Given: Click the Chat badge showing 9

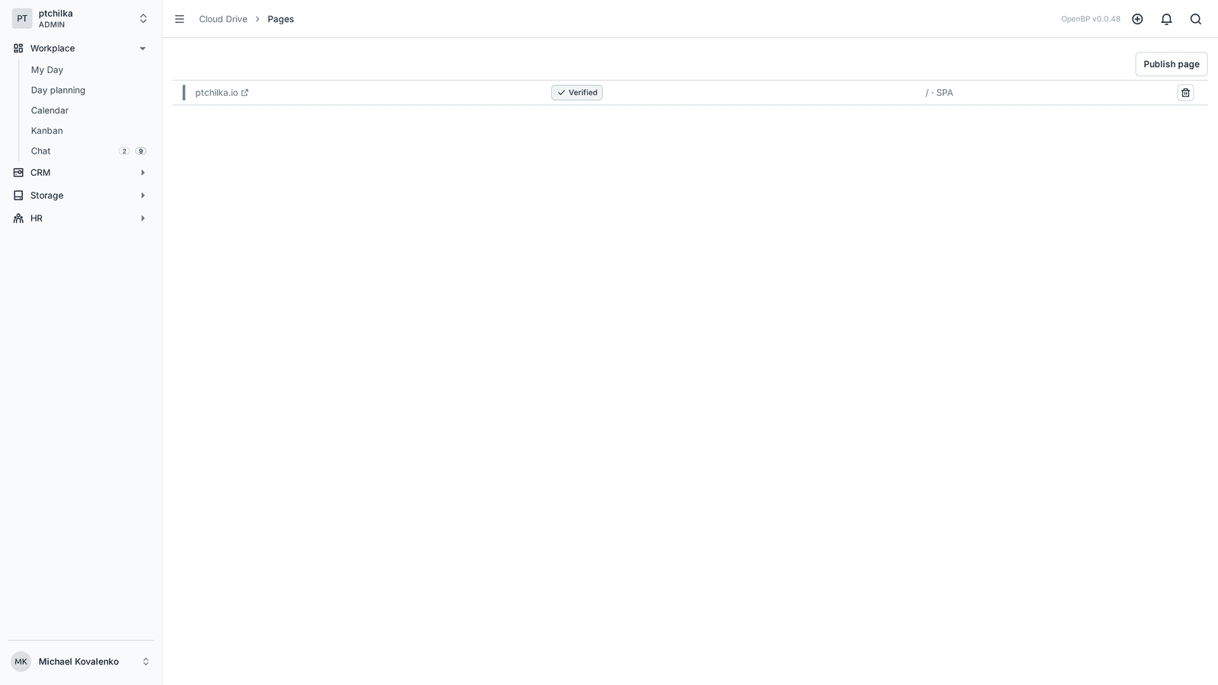Looking at the screenshot, I should click(x=141, y=151).
